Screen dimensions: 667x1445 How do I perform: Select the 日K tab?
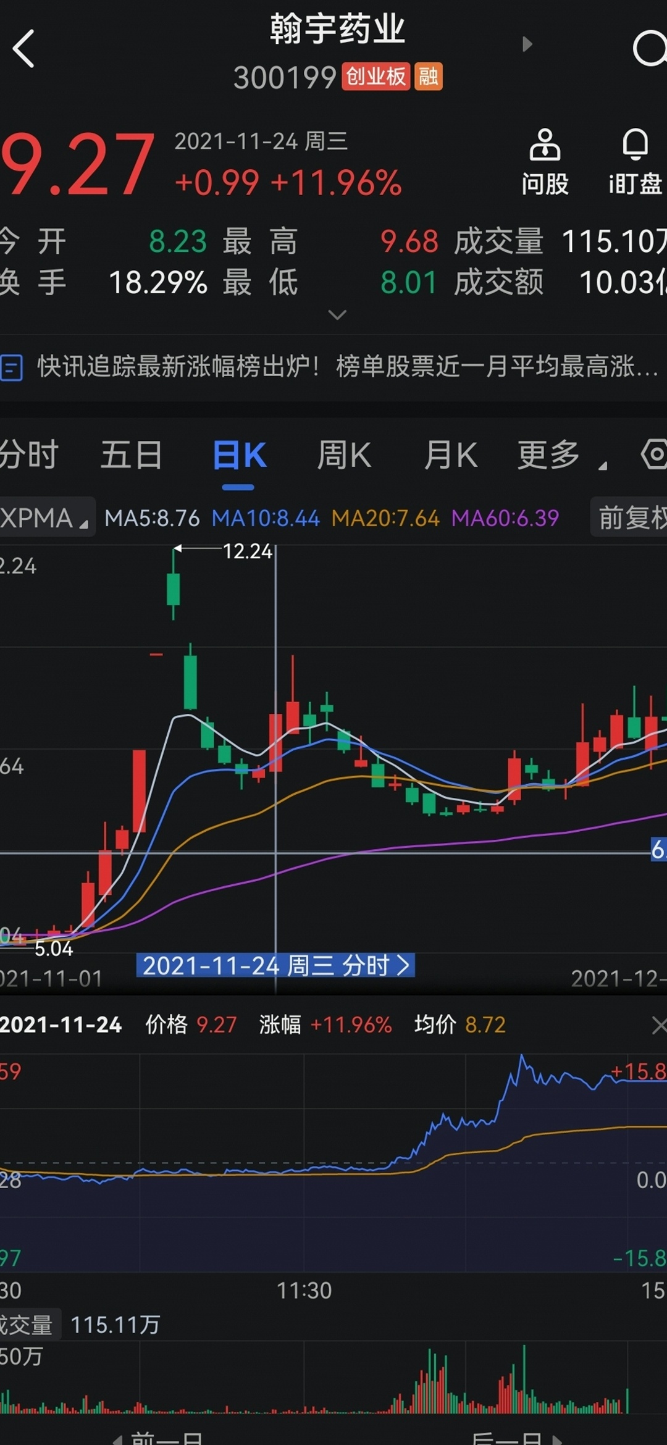pos(239,455)
